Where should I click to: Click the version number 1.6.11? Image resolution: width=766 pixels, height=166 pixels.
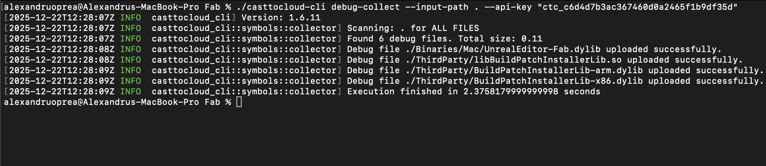[x=305, y=18]
